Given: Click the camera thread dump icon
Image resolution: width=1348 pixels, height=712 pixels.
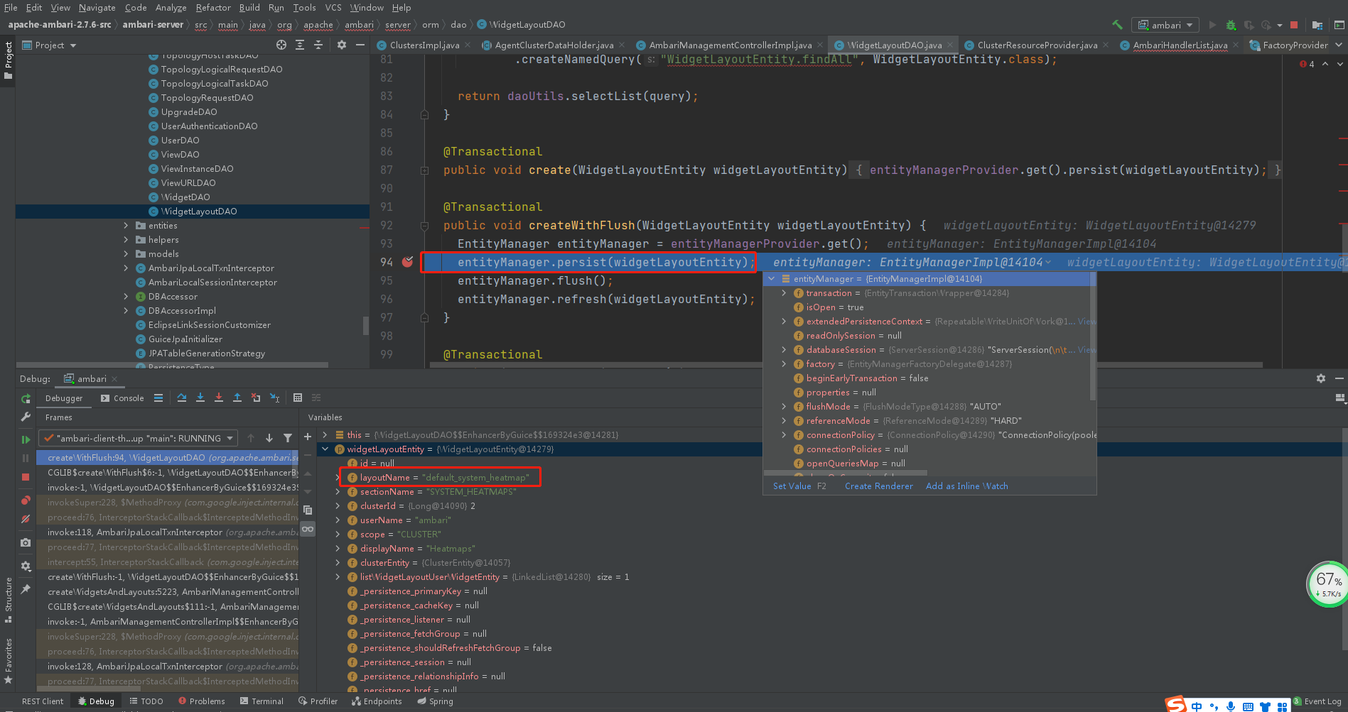Looking at the screenshot, I should [26, 542].
